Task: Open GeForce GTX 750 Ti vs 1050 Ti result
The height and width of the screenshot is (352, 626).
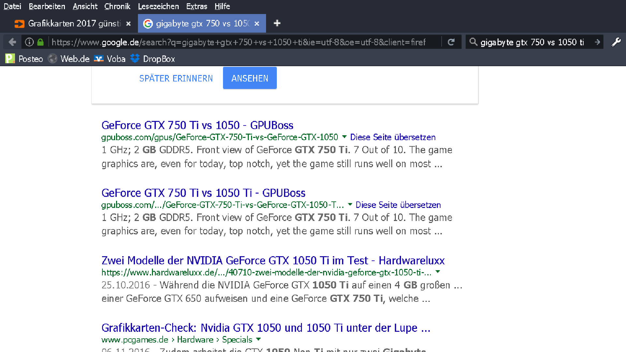Action: 203,193
